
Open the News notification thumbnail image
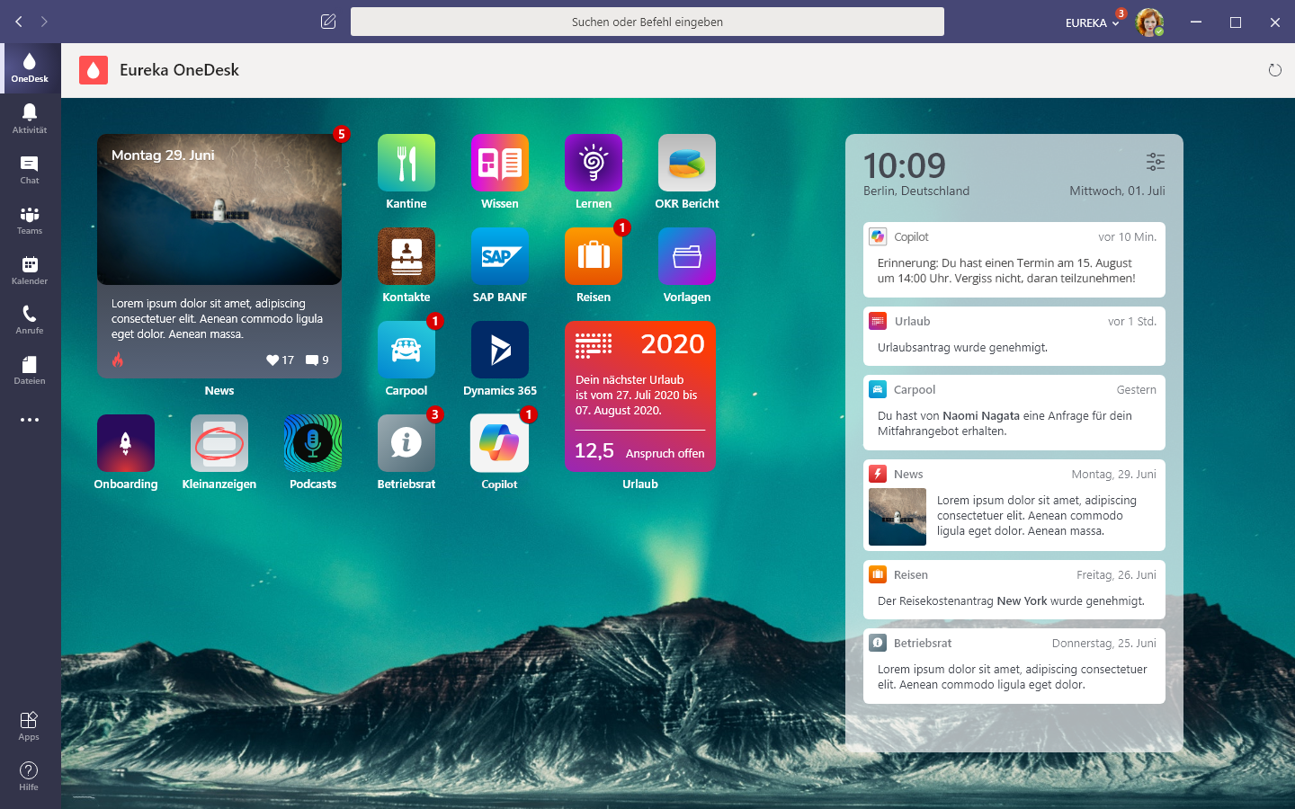click(x=898, y=517)
